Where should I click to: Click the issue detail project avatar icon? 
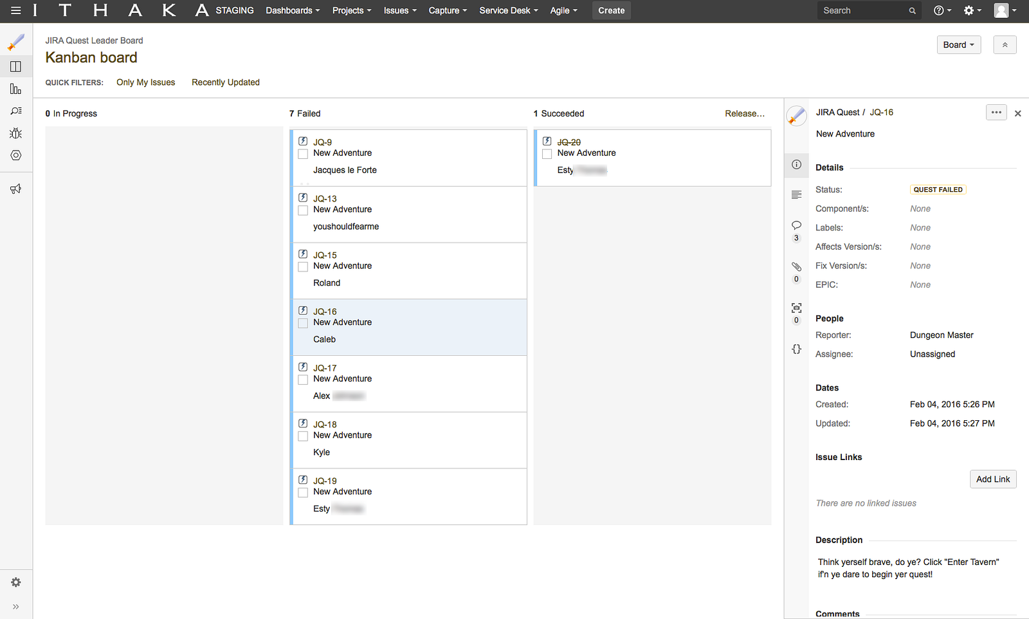point(796,115)
